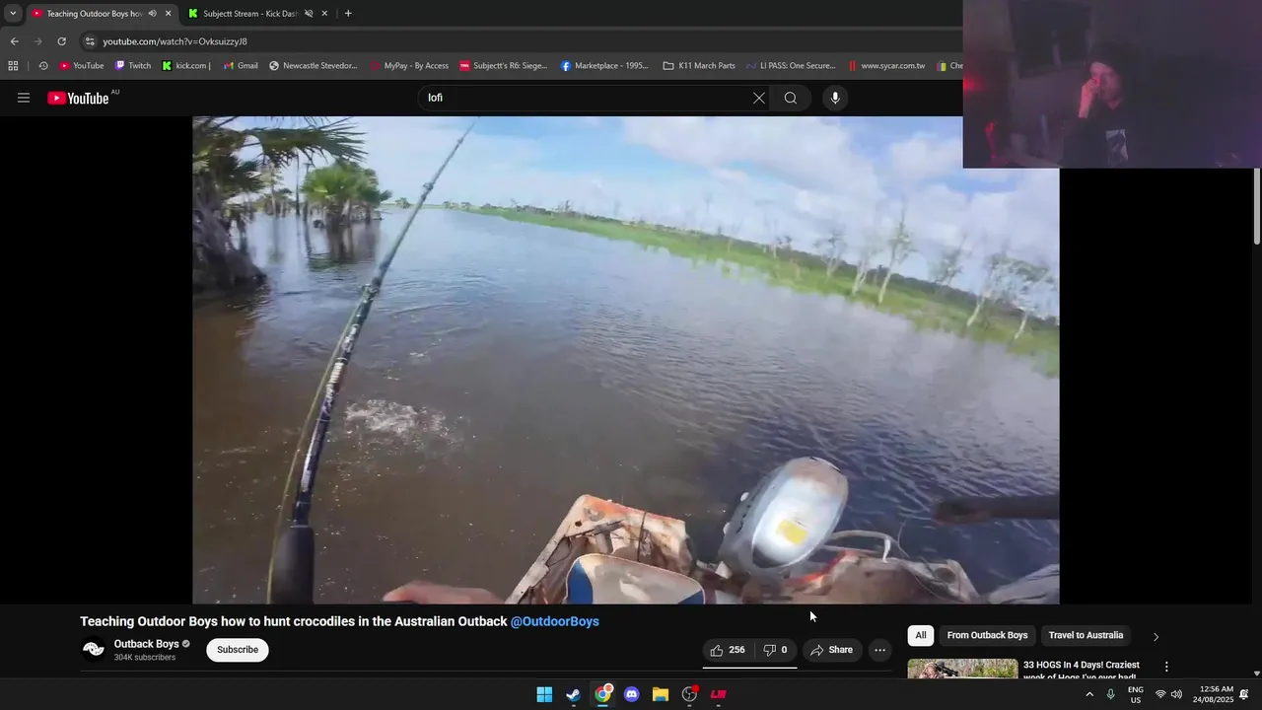This screenshot has height=710, width=1262.
Task: Open OBS Studio from the taskbar
Action: [689, 694]
